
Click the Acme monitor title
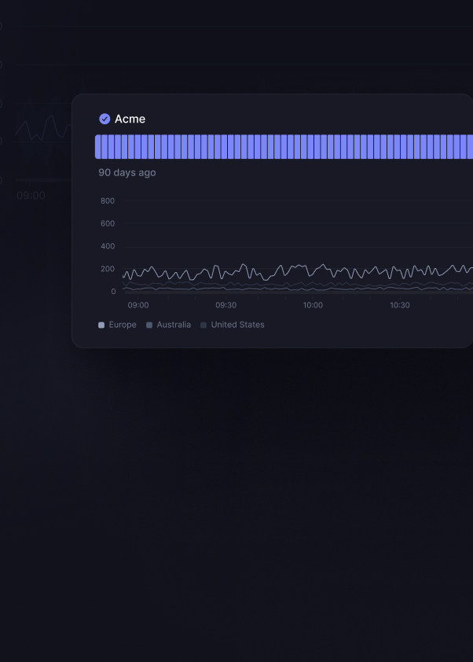pyautogui.click(x=130, y=119)
